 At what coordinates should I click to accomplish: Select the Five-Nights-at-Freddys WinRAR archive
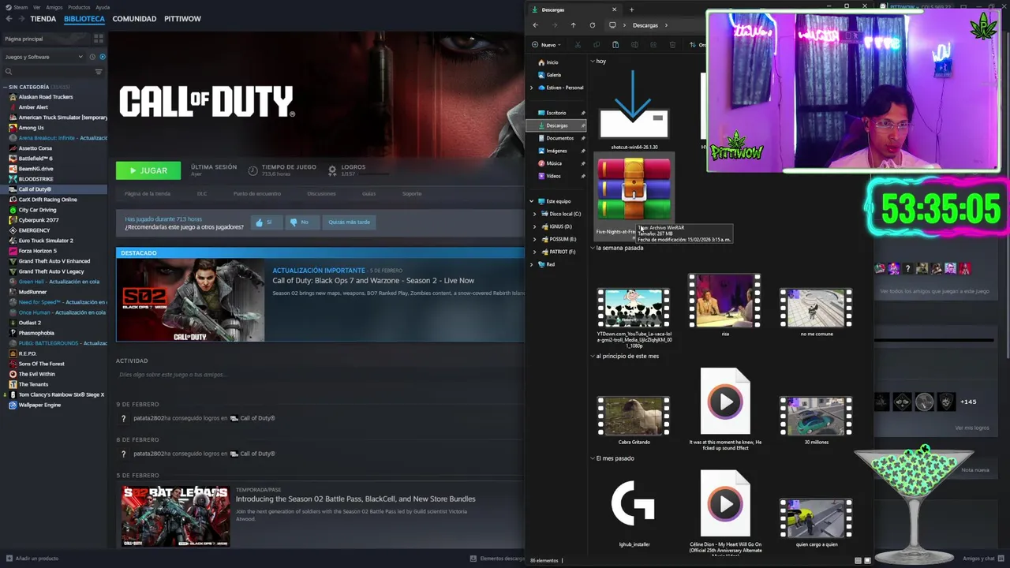click(634, 196)
